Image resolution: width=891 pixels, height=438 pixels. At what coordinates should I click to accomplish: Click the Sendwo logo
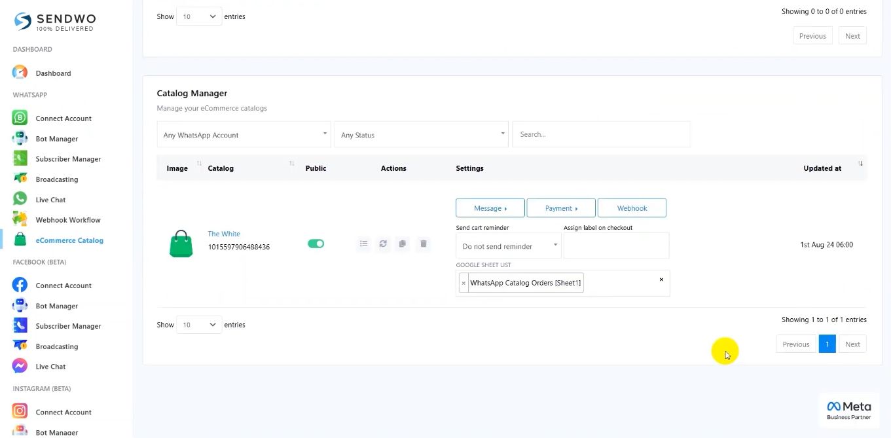click(x=54, y=22)
